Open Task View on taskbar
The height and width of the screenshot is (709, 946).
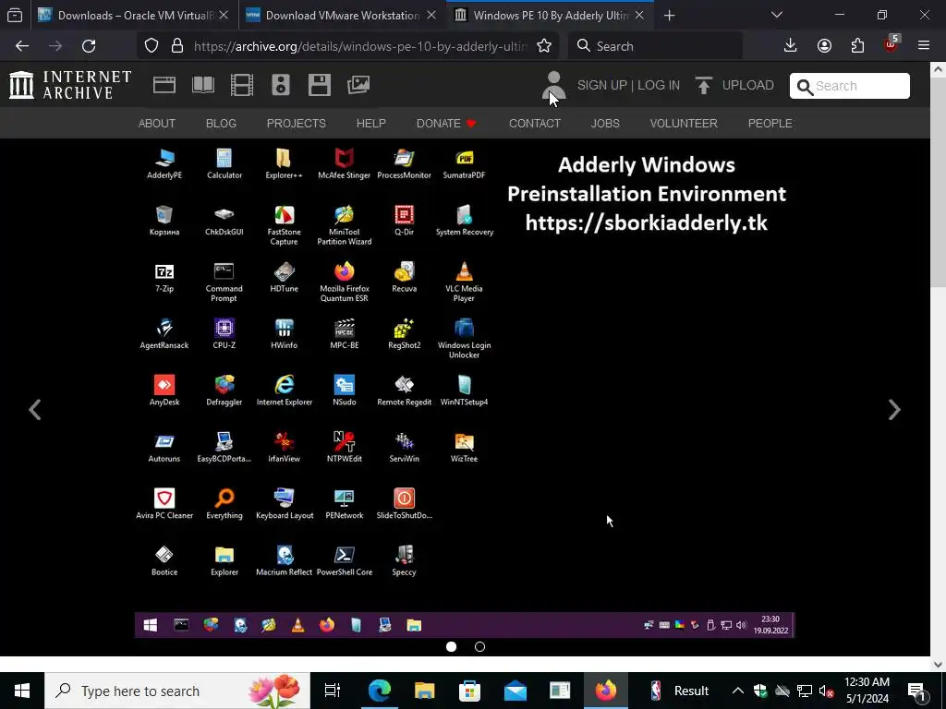333,691
